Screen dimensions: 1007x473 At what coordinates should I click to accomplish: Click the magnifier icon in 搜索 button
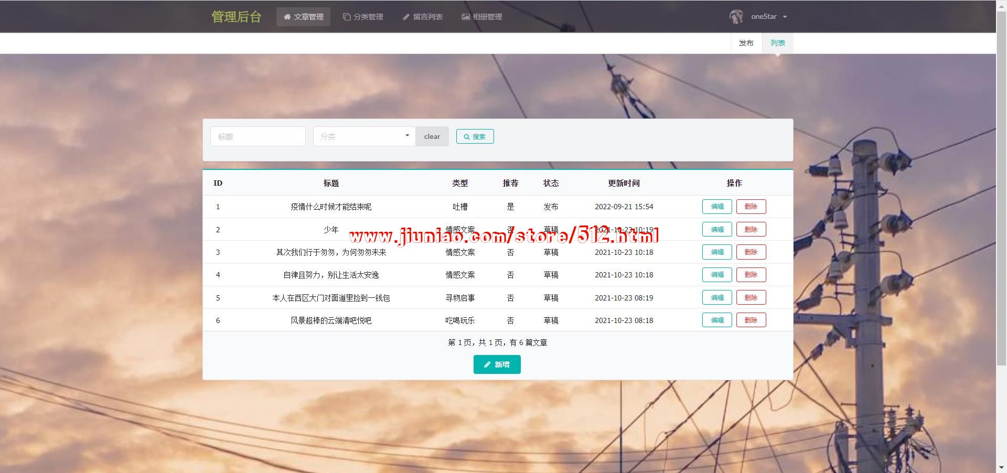466,137
